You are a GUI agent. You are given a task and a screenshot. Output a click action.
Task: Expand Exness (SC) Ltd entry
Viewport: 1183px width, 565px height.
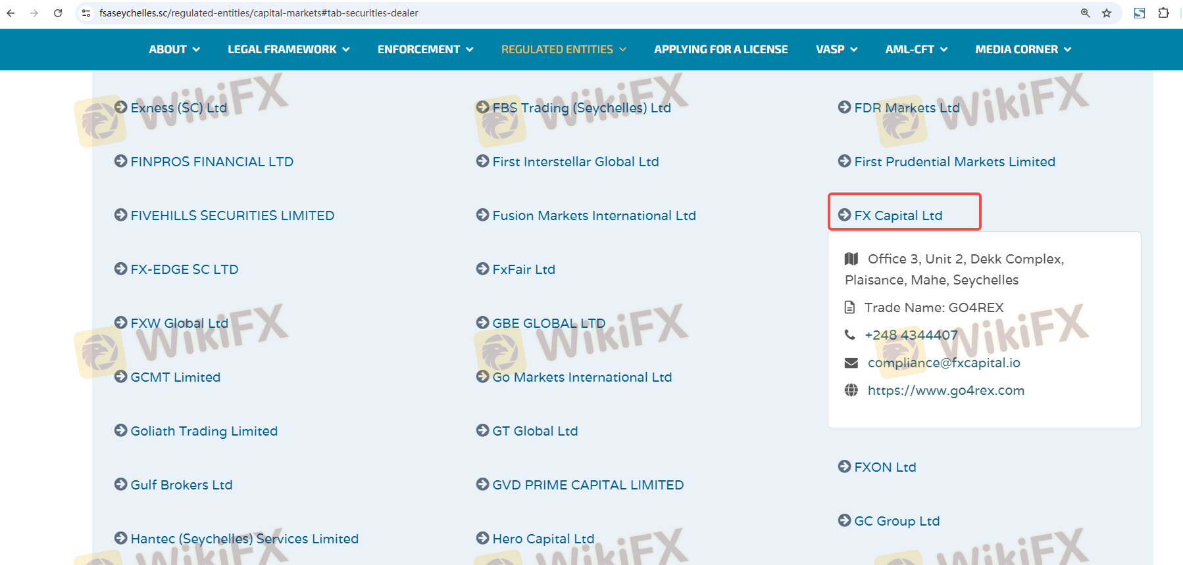[x=171, y=108]
